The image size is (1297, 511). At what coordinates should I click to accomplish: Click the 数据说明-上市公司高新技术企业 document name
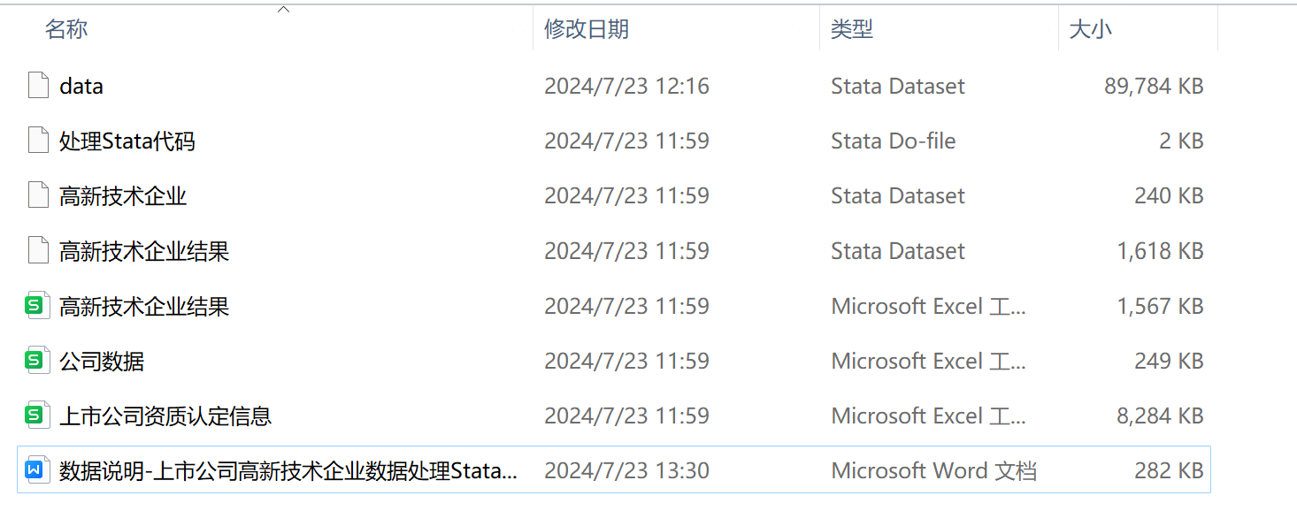click(x=288, y=470)
